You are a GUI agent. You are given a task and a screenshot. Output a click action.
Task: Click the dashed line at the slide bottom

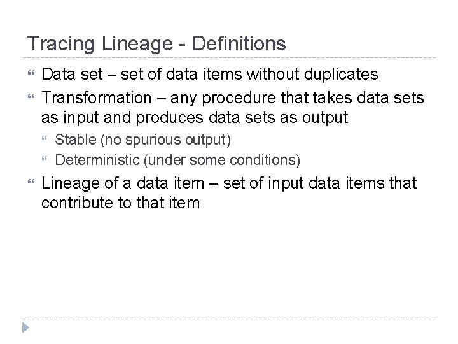pyautogui.click(x=229, y=319)
